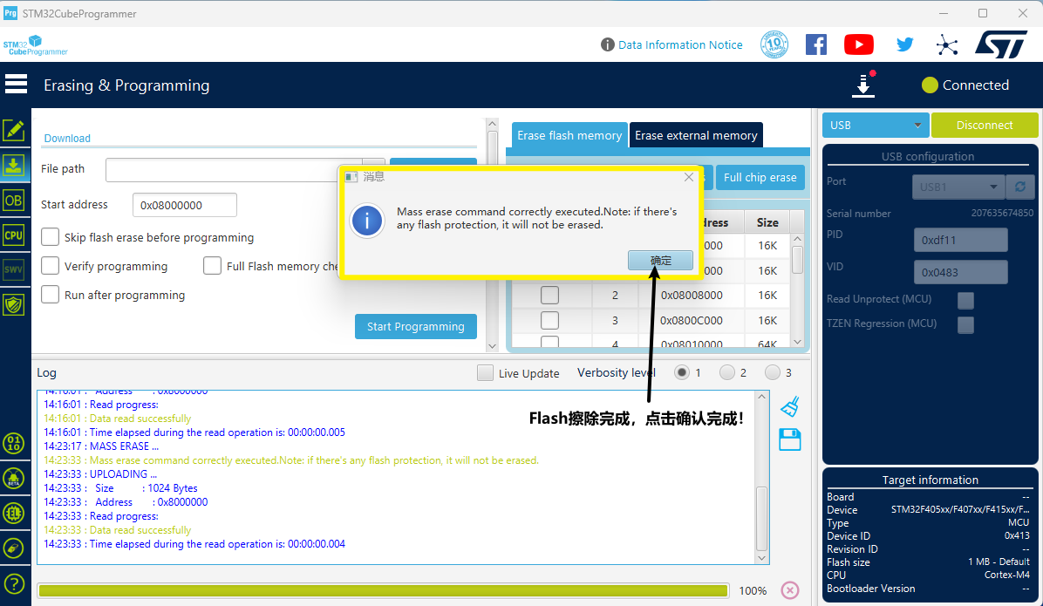This screenshot has height=606, width=1043.
Task: Open the CPU panel in sidebar
Action: [x=13, y=235]
